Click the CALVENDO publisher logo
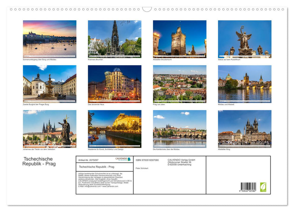Image resolution: width=294 pixels, height=212 pixels. (123, 160)
